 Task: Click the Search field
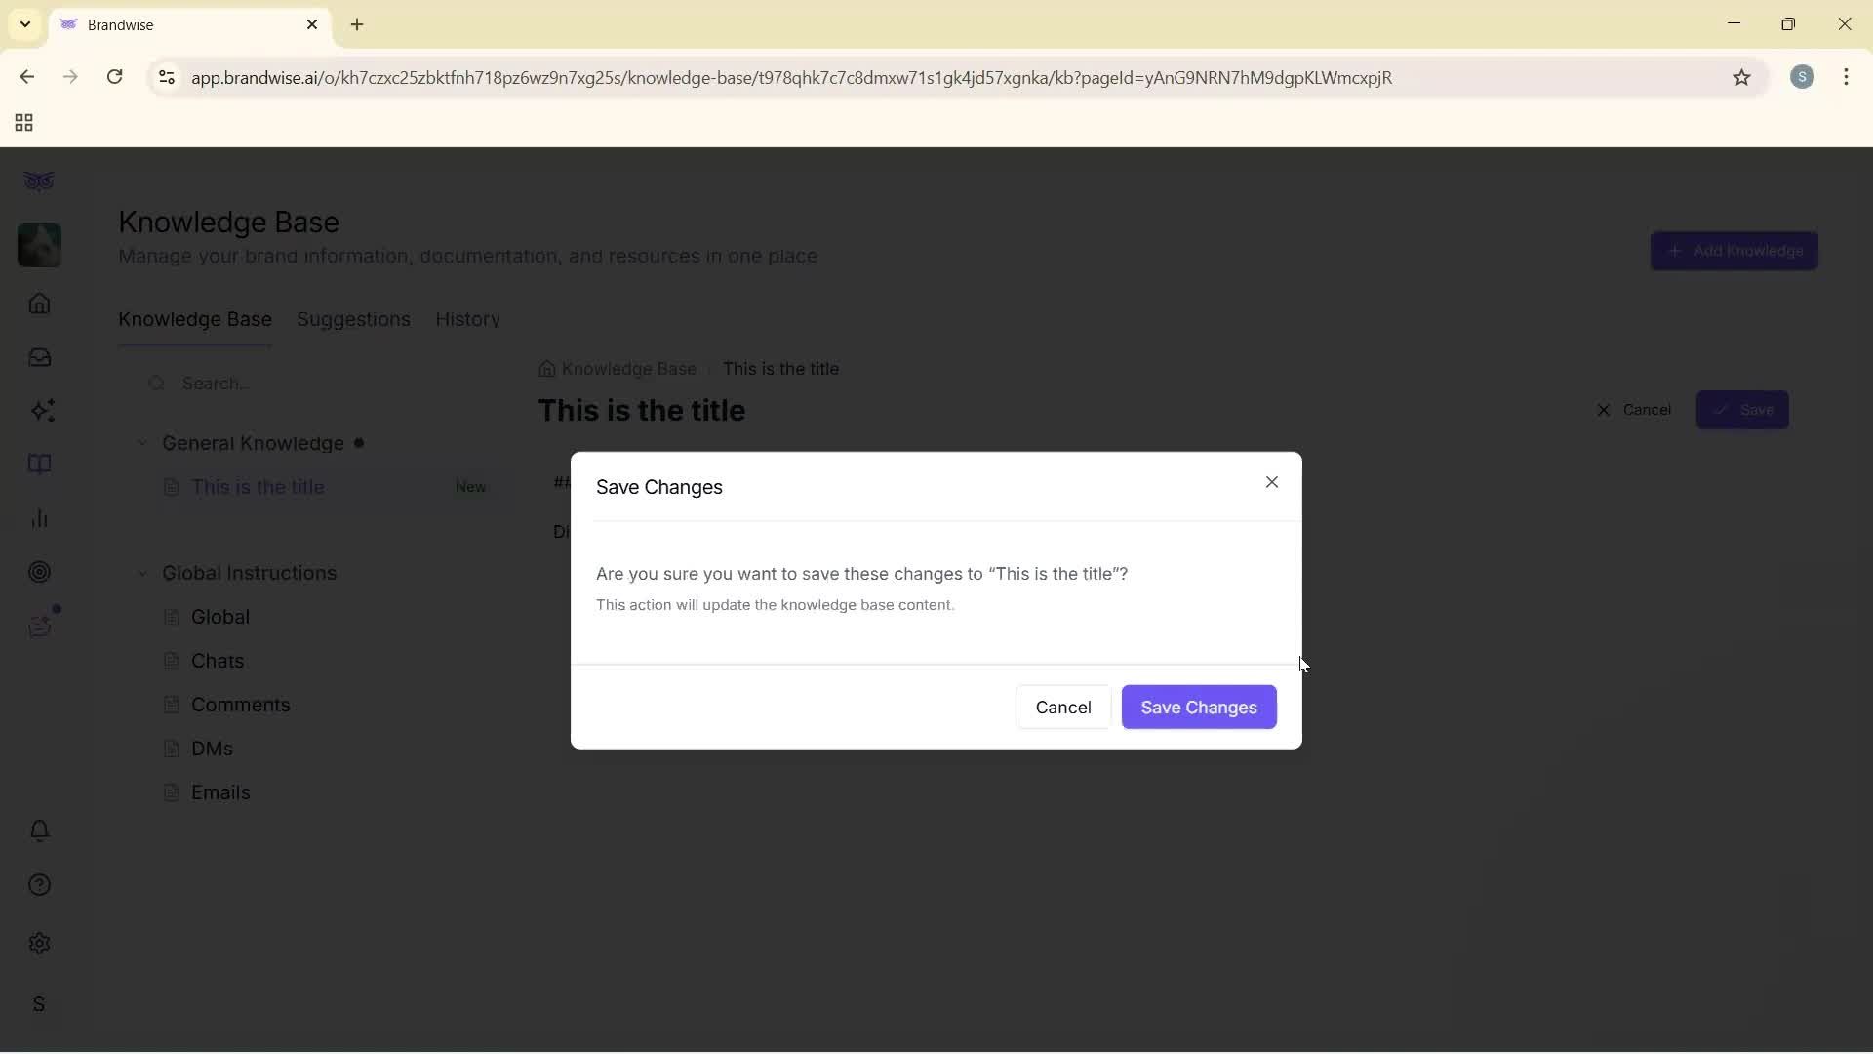click(293, 384)
